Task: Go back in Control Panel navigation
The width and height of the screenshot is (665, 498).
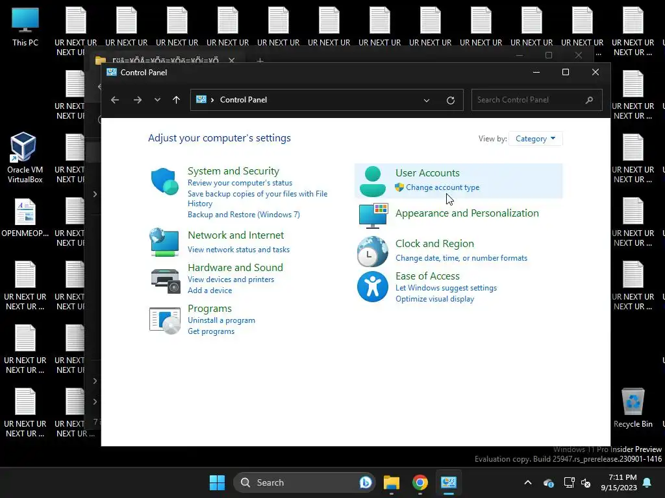Action: point(115,100)
